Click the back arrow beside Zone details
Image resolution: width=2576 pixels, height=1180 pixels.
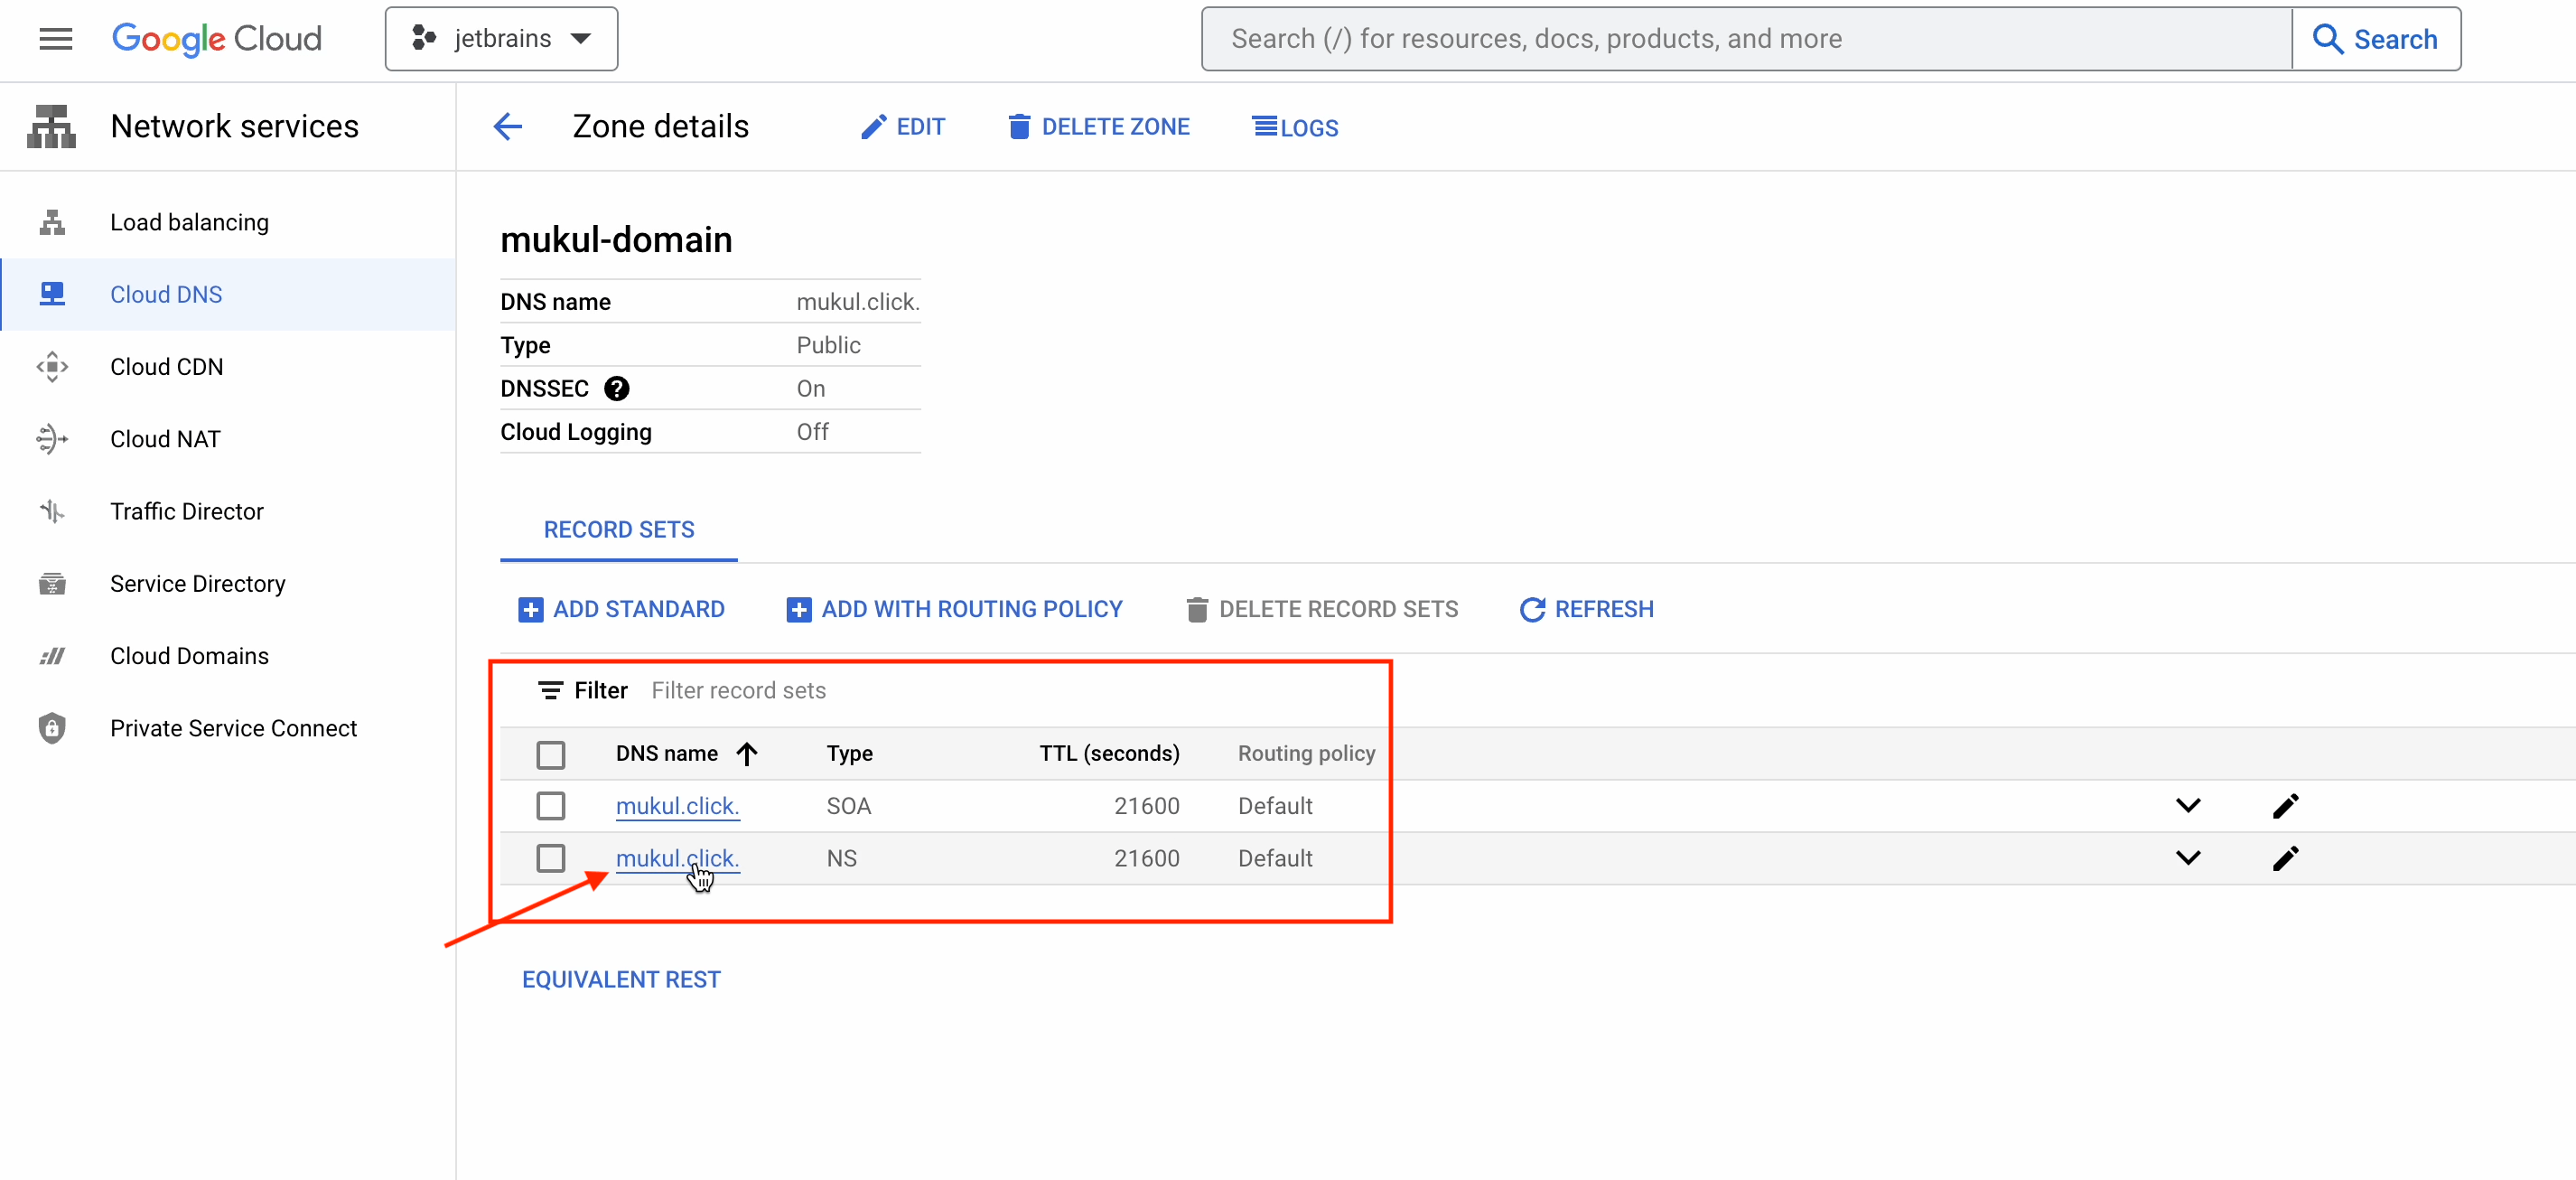pyautogui.click(x=508, y=127)
